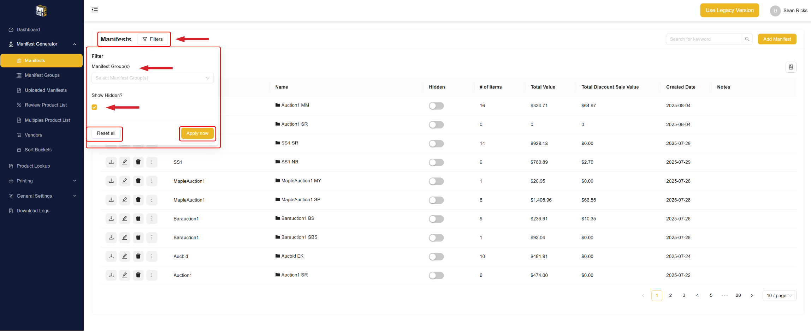Viewport: 811px width, 331px height.
Task: Click the edit pencil icon for Aucbid EK row
Action: (125, 256)
